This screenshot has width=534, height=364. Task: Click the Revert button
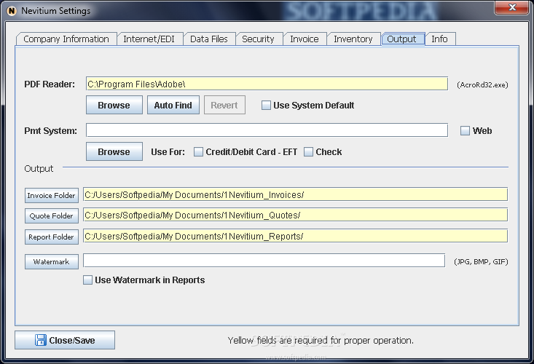point(224,105)
